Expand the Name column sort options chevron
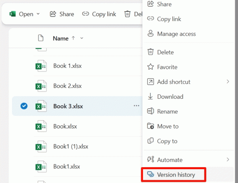The height and width of the screenshot is (183, 238). pyautogui.click(x=82, y=38)
